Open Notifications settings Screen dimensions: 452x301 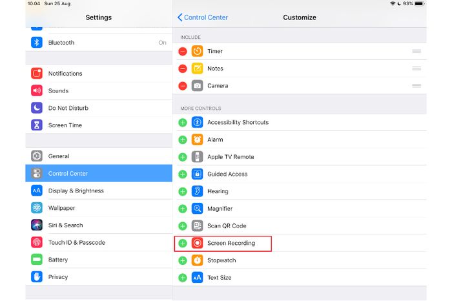click(x=99, y=74)
